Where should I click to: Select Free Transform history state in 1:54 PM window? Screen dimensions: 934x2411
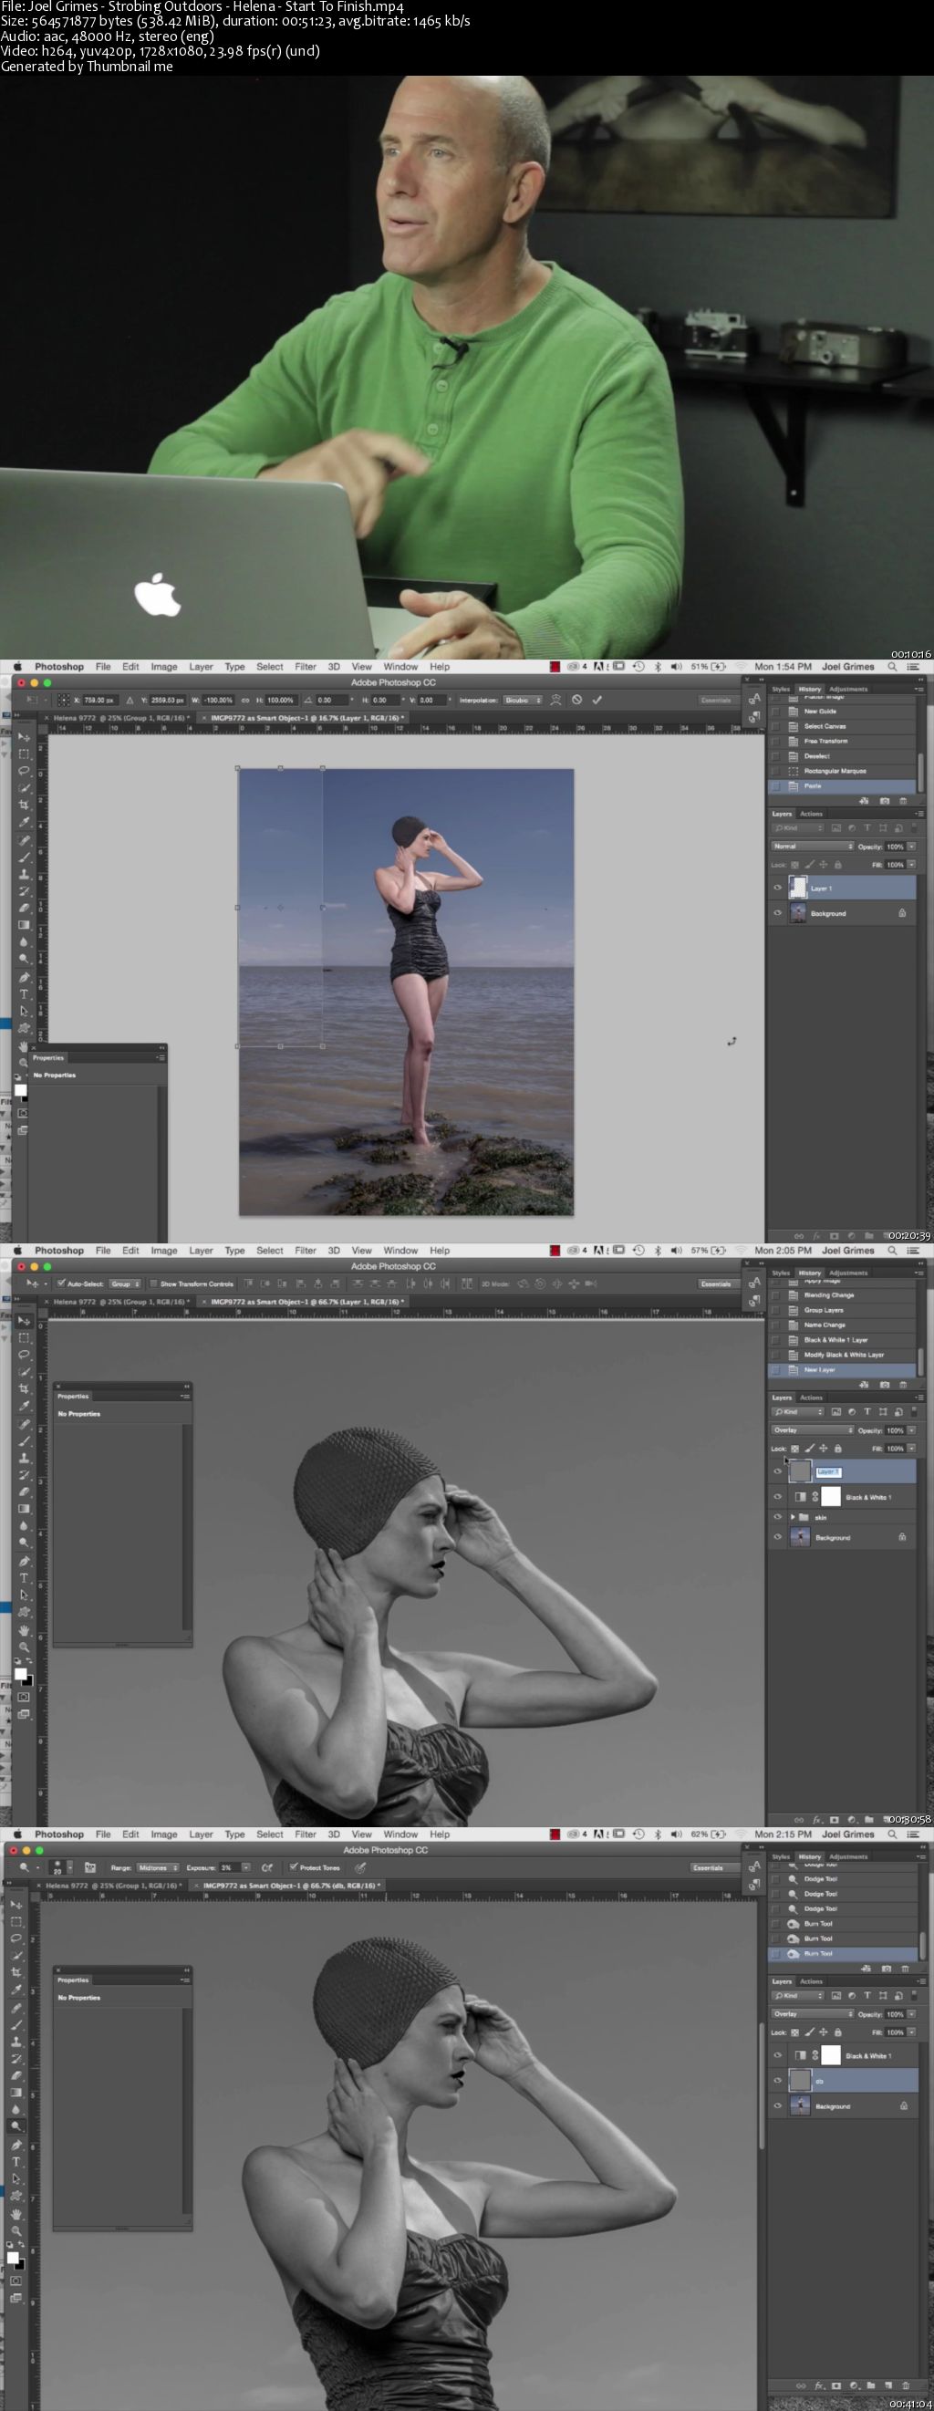click(x=842, y=742)
